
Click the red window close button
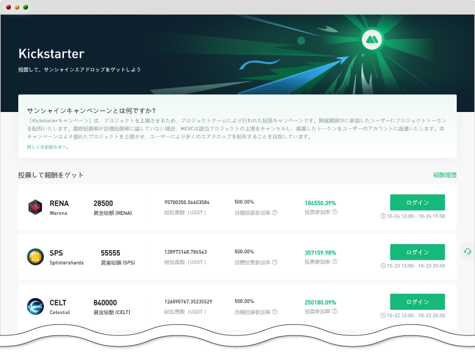(x=9, y=7)
